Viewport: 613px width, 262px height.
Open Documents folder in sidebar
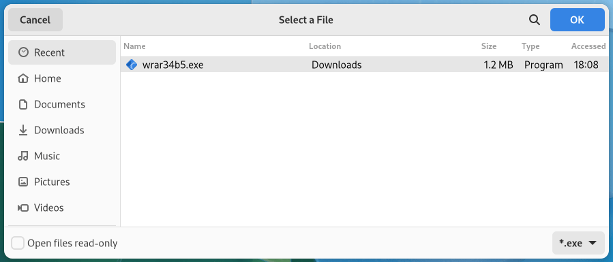pos(62,104)
